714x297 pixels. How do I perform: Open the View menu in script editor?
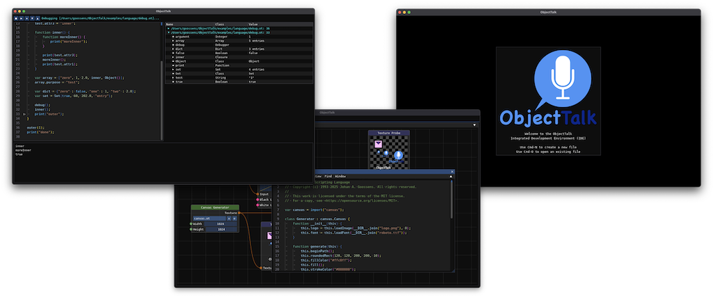point(318,176)
